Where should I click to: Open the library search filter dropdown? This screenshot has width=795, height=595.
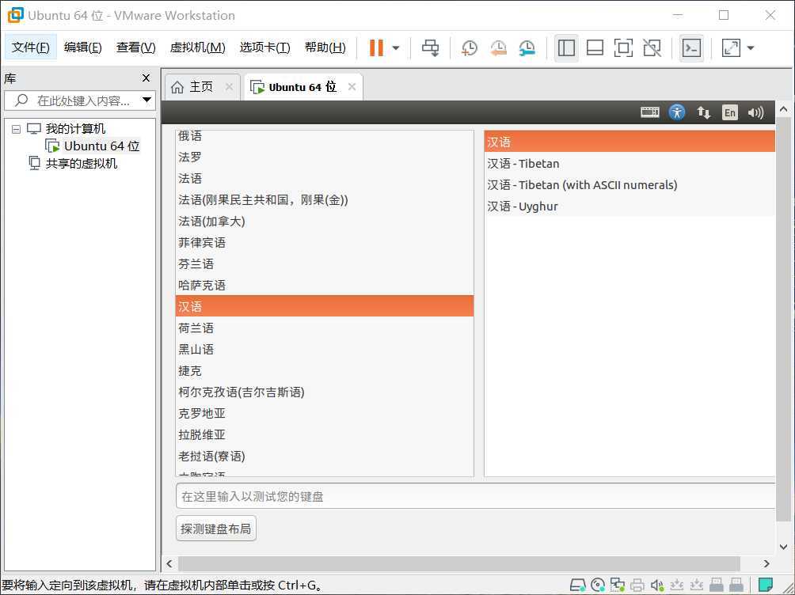click(x=146, y=100)
